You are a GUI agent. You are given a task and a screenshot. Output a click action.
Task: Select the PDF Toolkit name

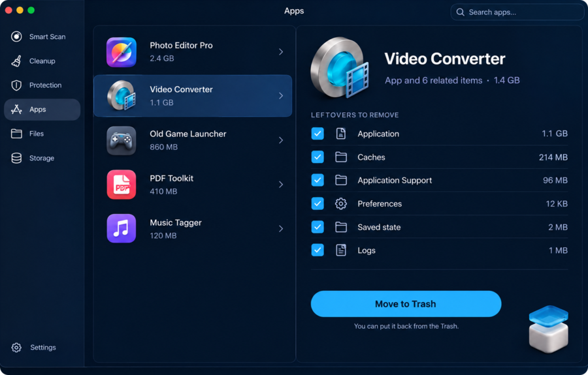tap(171, 178)
